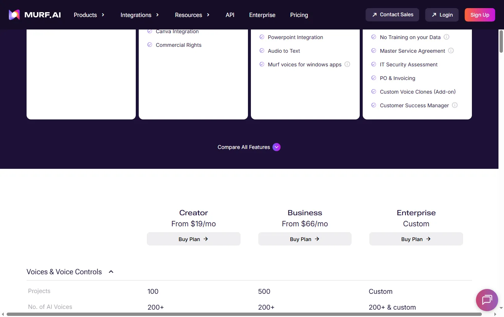Buy the Creator plan

194,239
